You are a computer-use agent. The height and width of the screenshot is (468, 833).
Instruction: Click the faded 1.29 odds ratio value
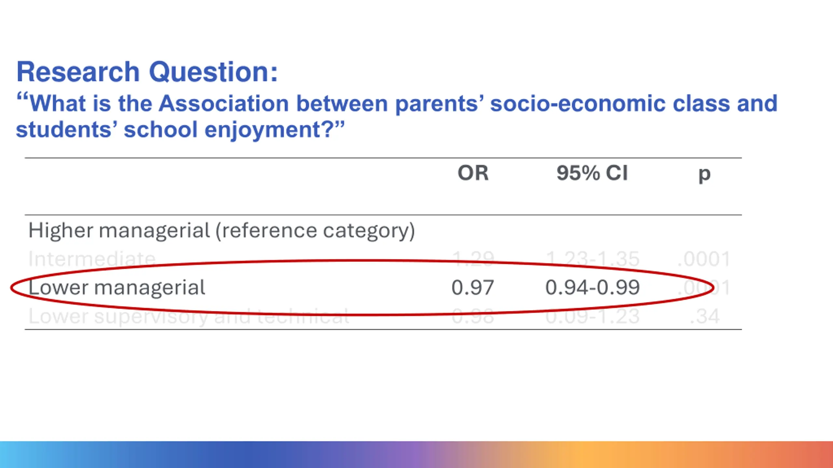[x=473, y=259]
